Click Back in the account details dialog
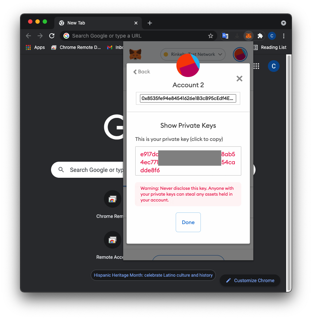The image size is (312, 319). coord(142,72)
